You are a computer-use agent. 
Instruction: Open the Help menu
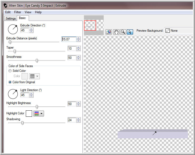tap(38, 12)
